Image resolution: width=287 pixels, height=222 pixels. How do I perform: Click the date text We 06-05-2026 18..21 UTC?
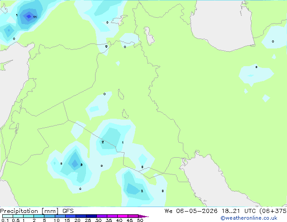point(211,211)
